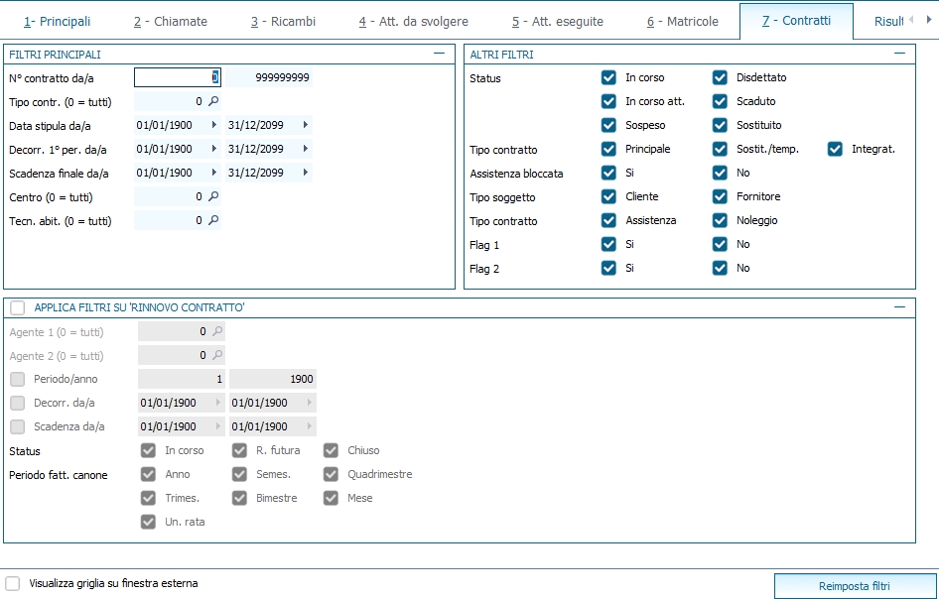Image resolution: width=939 pixels, height=599 pixels.
Task: Toggle the R. futura status checkbox
Action: point(239,450)
